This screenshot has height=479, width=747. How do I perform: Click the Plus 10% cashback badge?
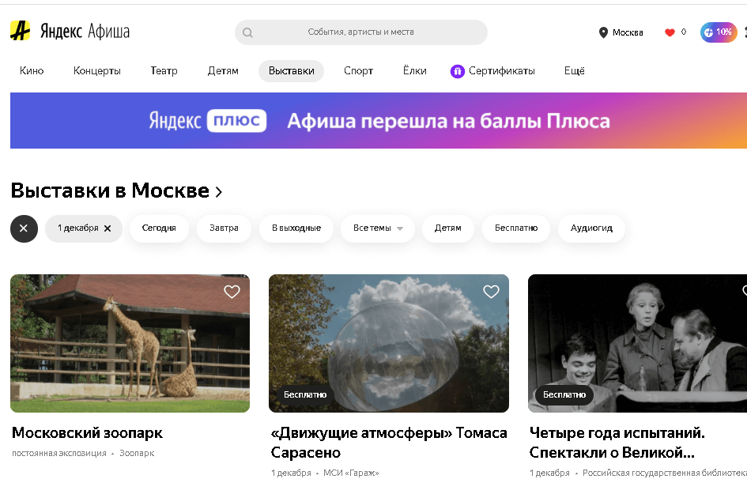(718, 32)
